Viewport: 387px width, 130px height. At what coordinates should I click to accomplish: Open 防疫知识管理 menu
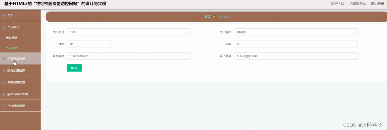click(x=20, y=70)
